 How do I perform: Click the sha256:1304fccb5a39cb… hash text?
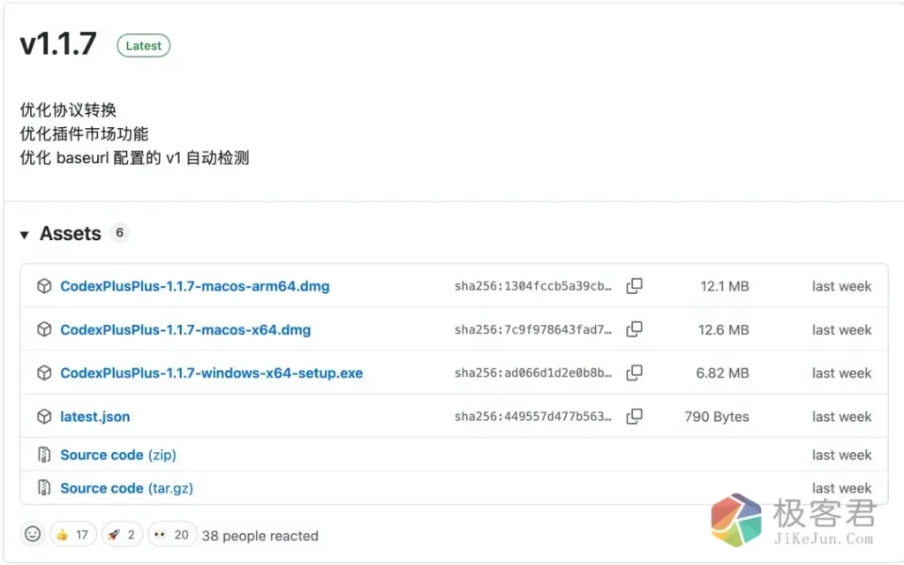pyautogui.click(x=532, y=286)
